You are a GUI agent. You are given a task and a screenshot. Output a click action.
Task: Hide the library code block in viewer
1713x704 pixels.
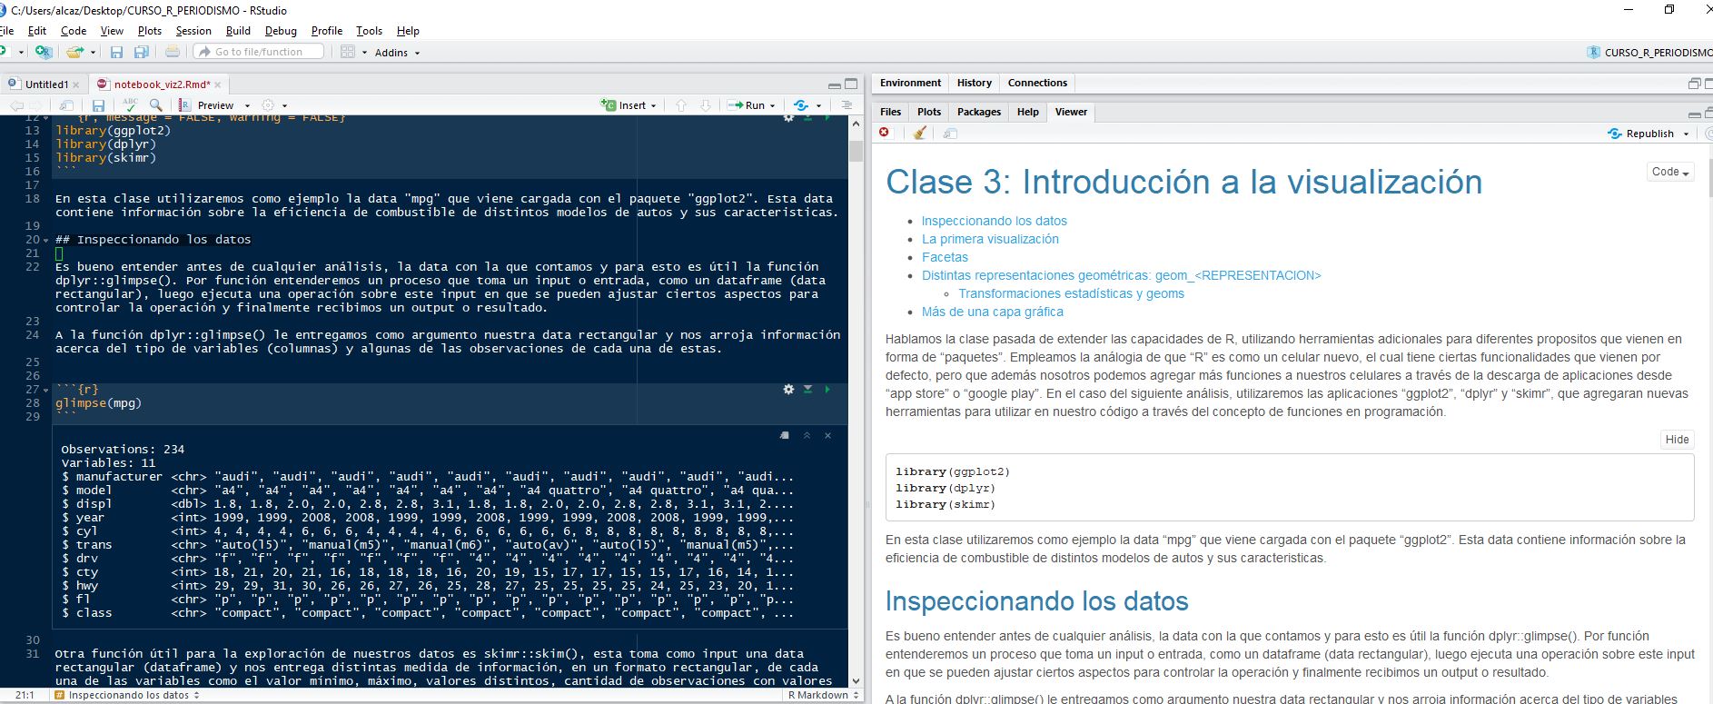pos(1676,440)
